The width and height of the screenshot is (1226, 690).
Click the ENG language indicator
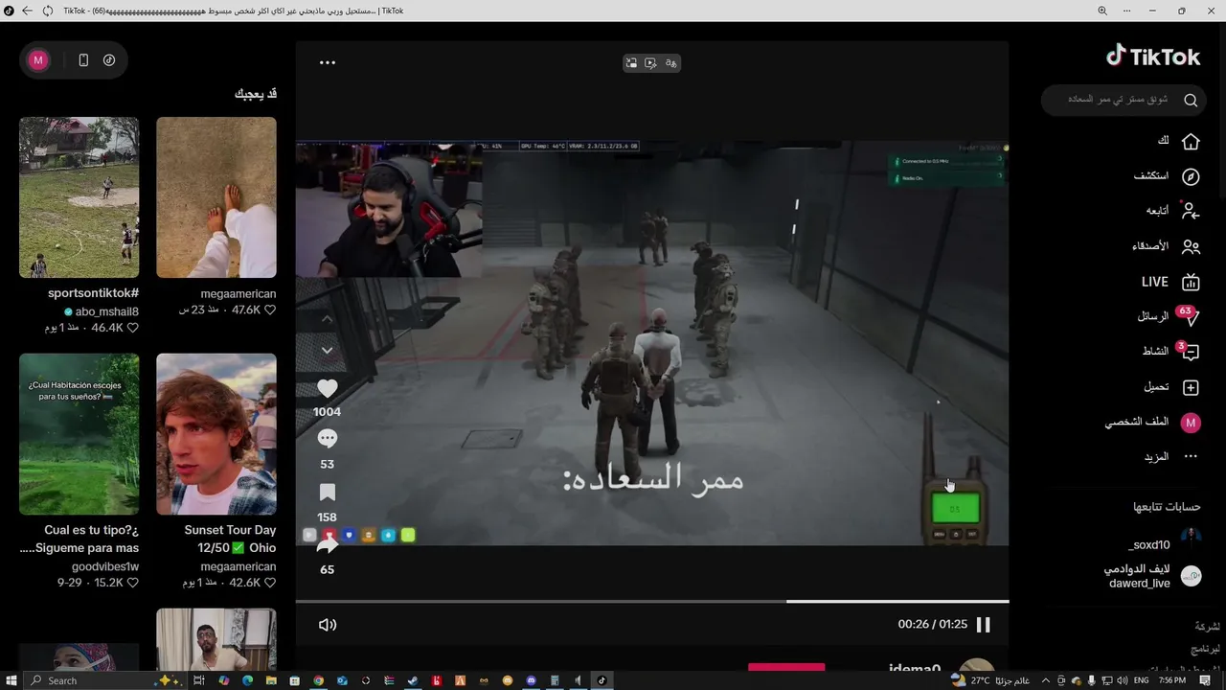[1142, 680]
